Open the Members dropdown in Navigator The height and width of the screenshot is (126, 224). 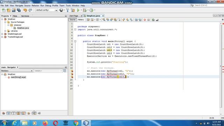[x=17, y=71]
